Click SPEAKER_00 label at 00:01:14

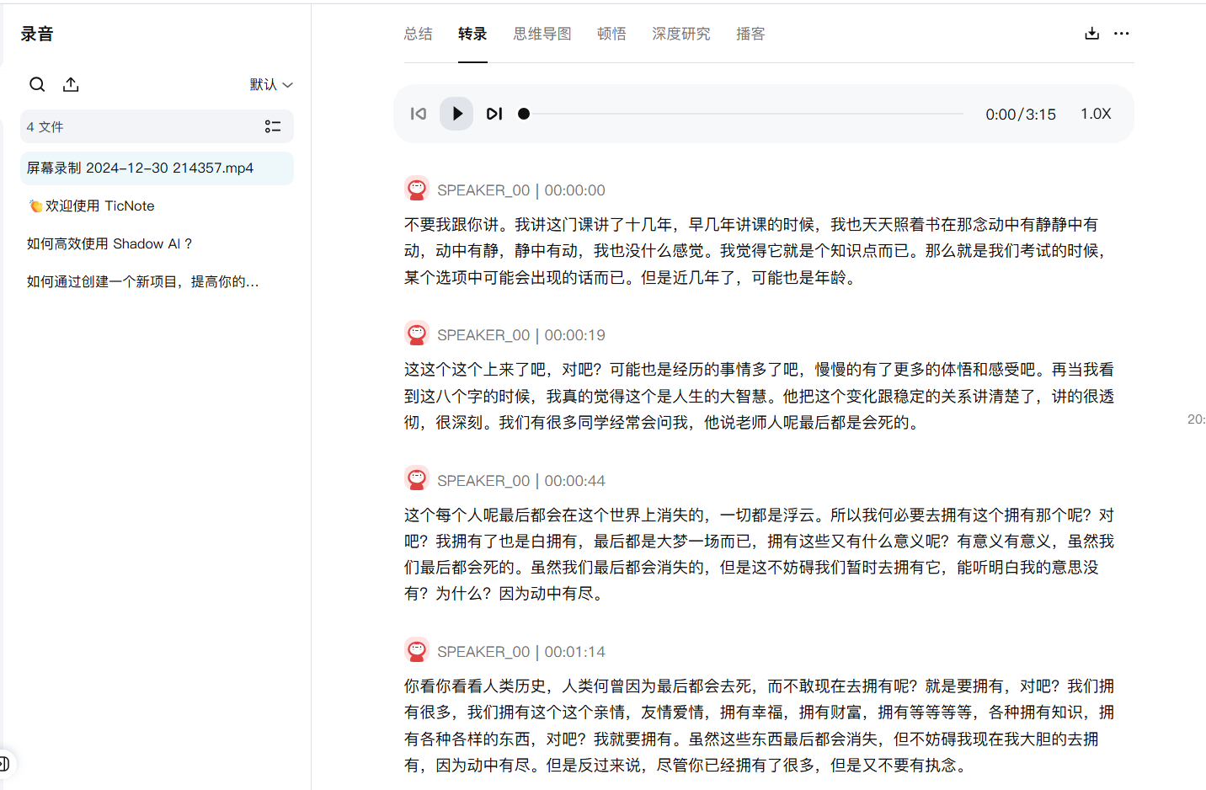tap(483, 652)
